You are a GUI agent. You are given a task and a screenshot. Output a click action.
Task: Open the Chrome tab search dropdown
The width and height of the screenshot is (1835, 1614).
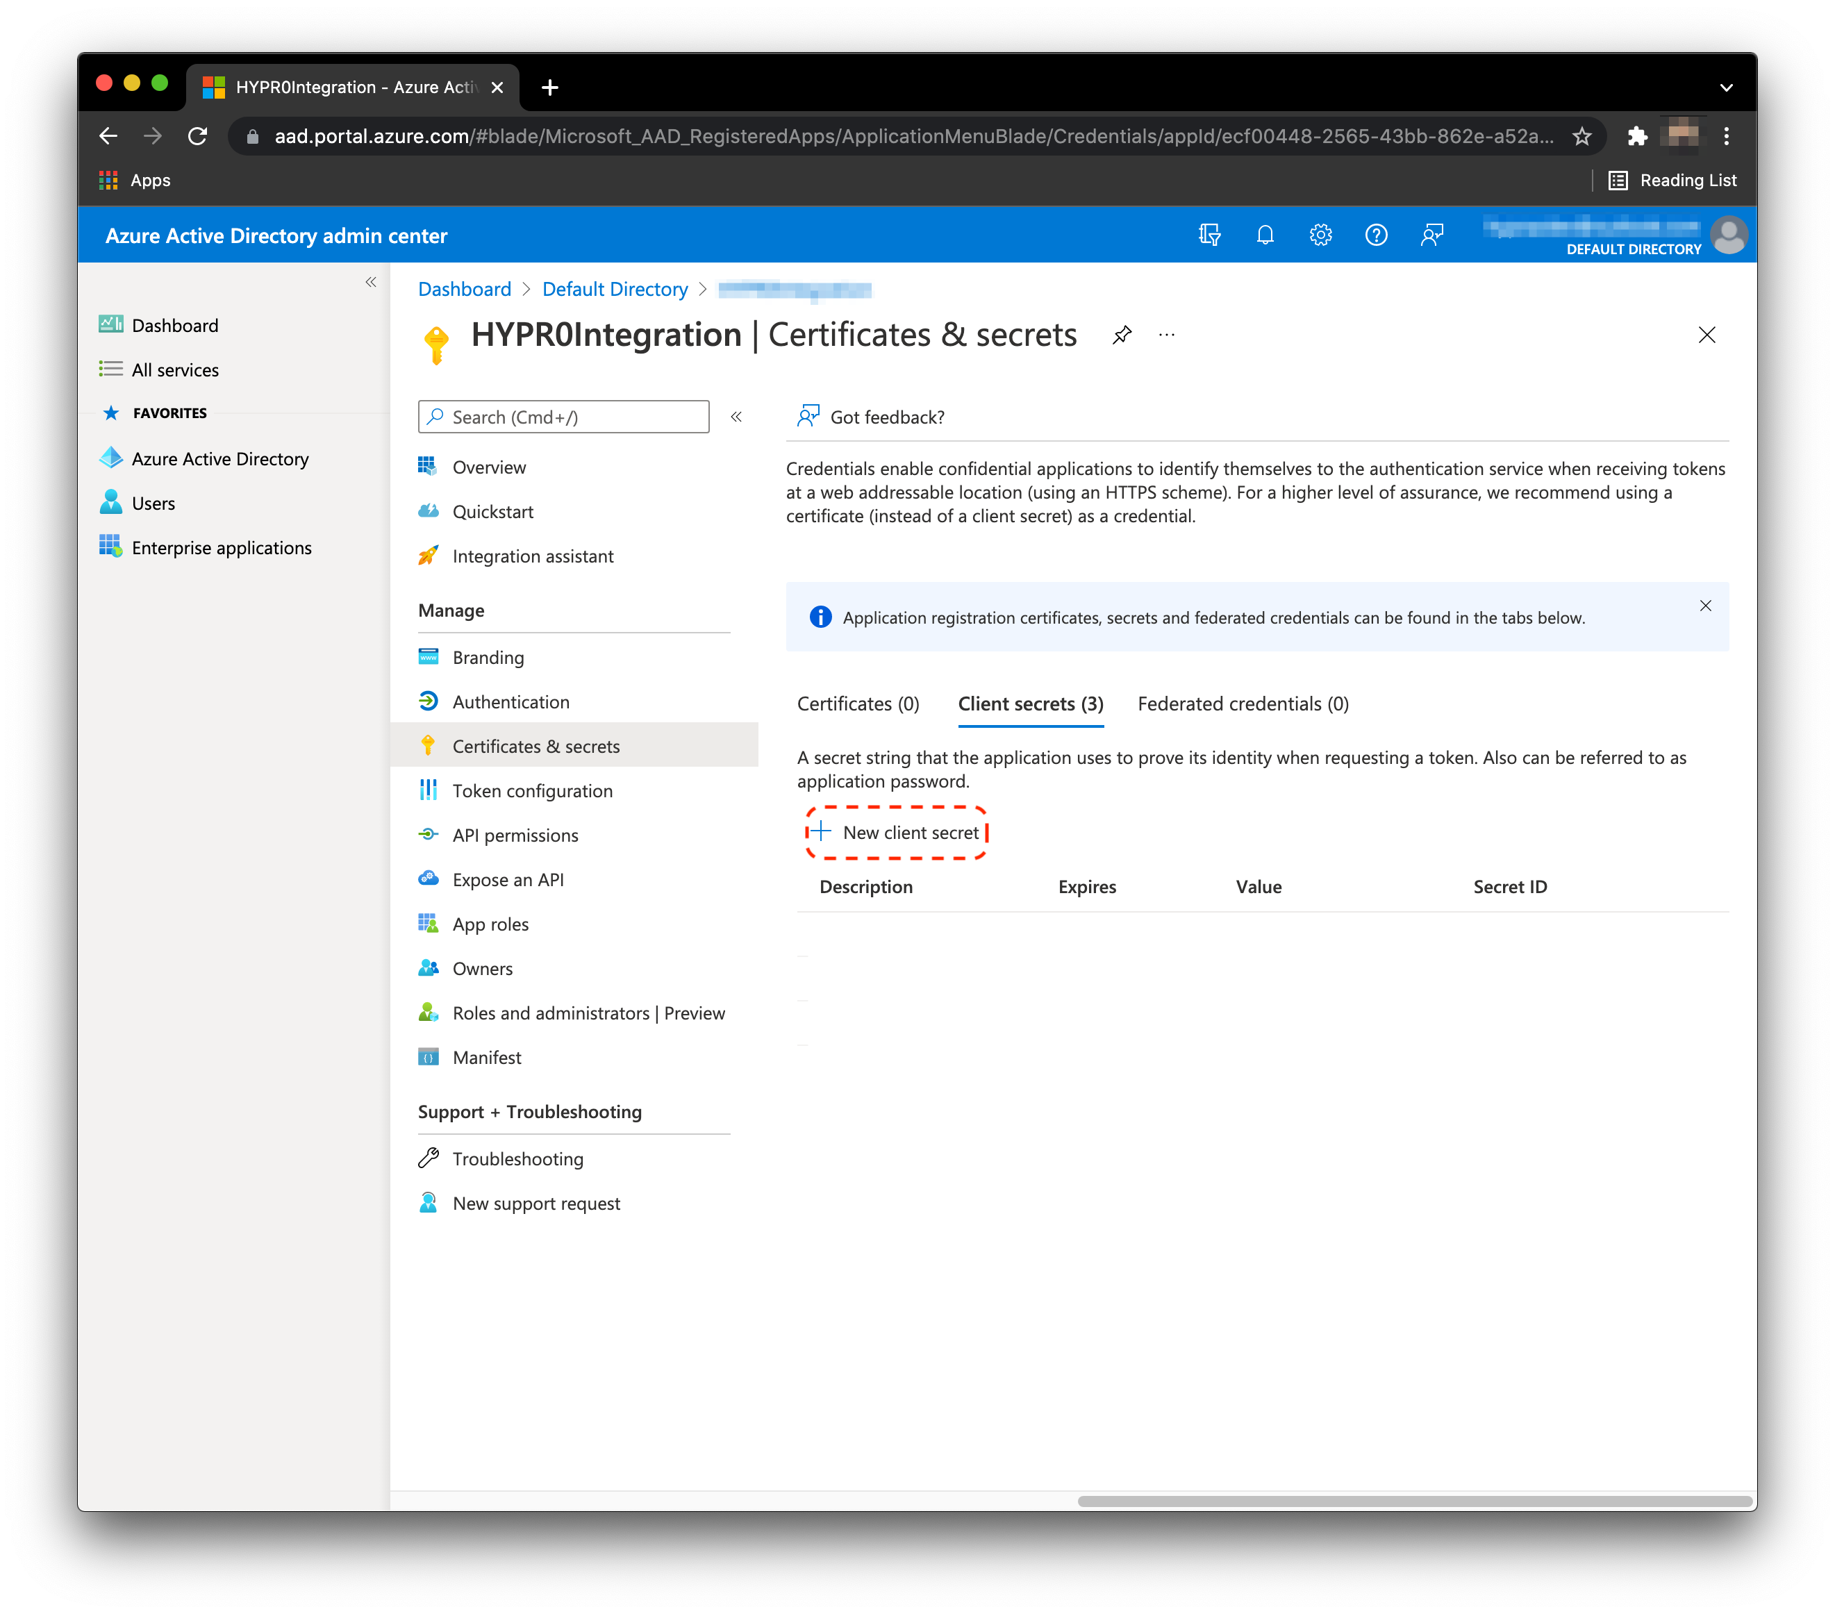tap(1725, 88)
